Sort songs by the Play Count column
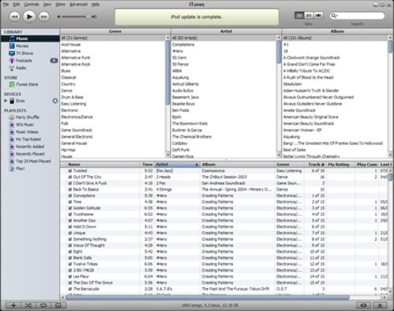The height and width of the screenshot is (311, 394). (x=367, y=165)
